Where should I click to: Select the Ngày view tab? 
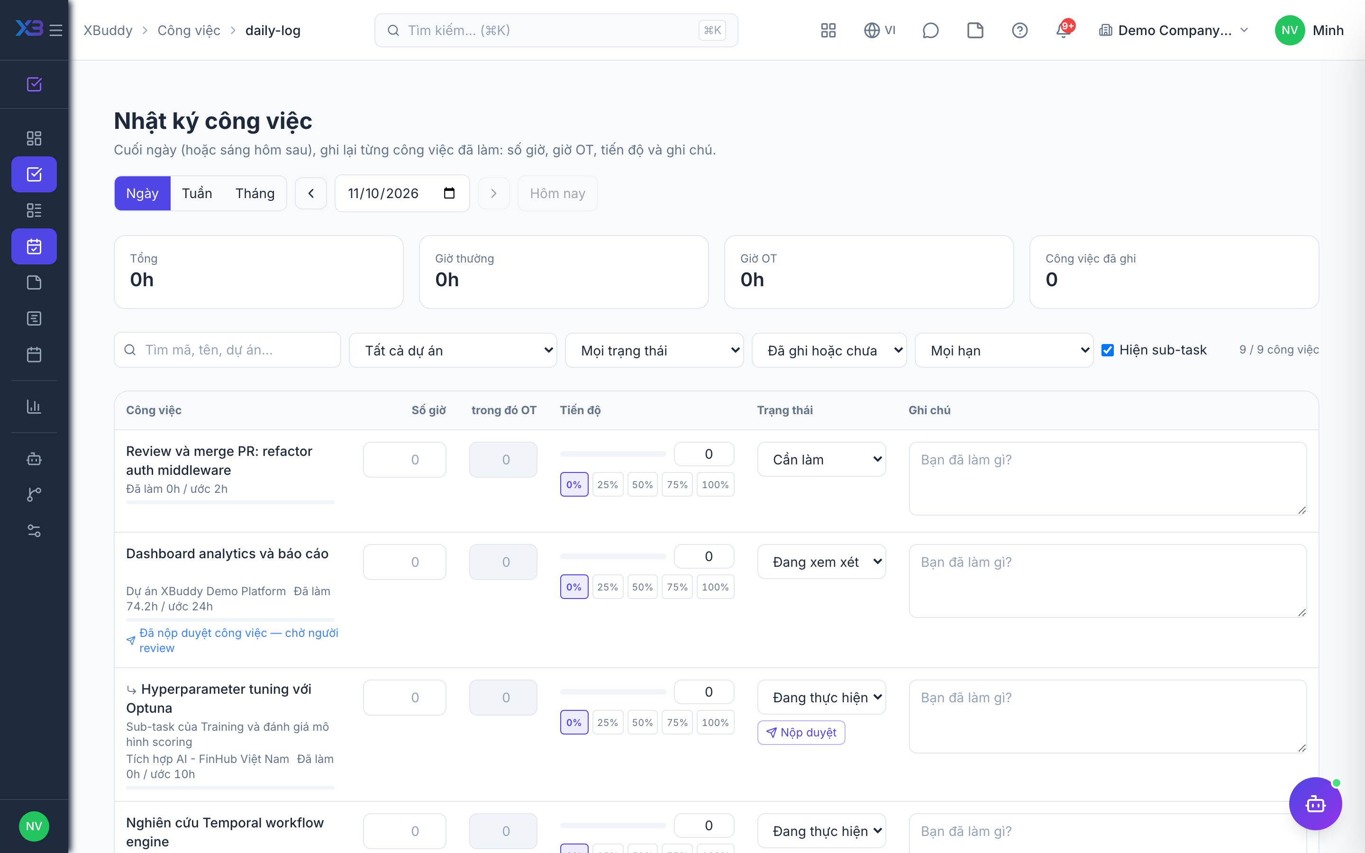tap(142, 193)
